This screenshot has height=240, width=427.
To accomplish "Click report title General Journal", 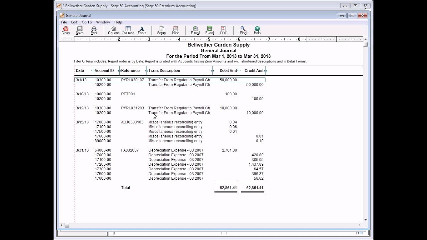I will click(x=219, y=51).
